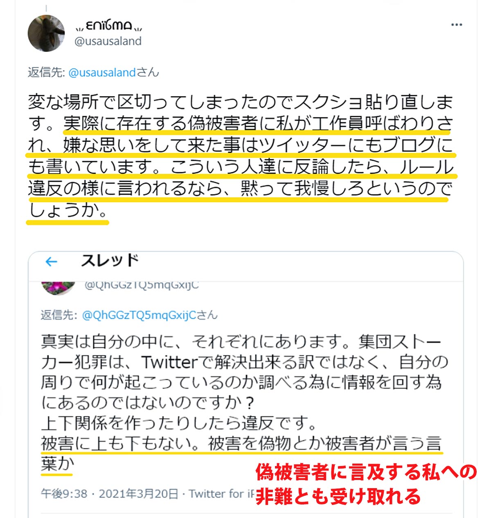Click the ENIGMA profile avatar picture
This screenshot has width=491, height=518.
pos(46,33)
